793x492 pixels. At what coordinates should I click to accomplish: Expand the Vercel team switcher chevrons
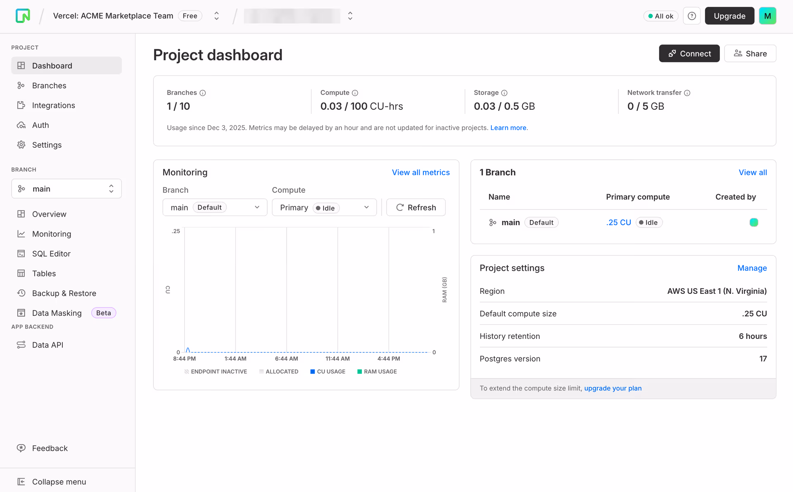point(216,16)
